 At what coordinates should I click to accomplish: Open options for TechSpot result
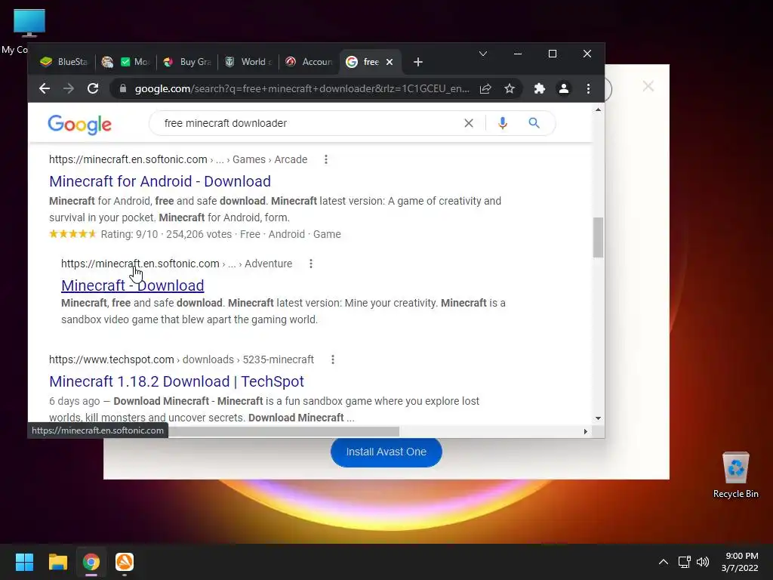coord(333,359)
